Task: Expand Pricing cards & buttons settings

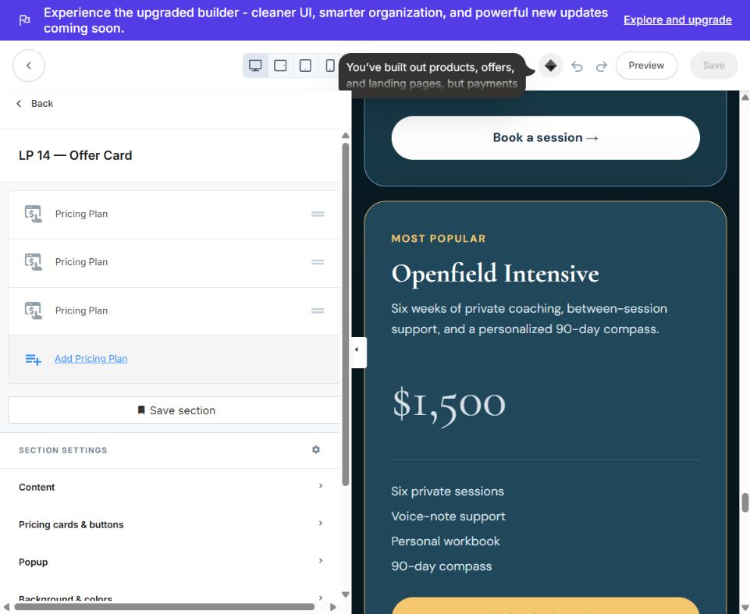Action: pyautogui.click(x=170, y=524)
